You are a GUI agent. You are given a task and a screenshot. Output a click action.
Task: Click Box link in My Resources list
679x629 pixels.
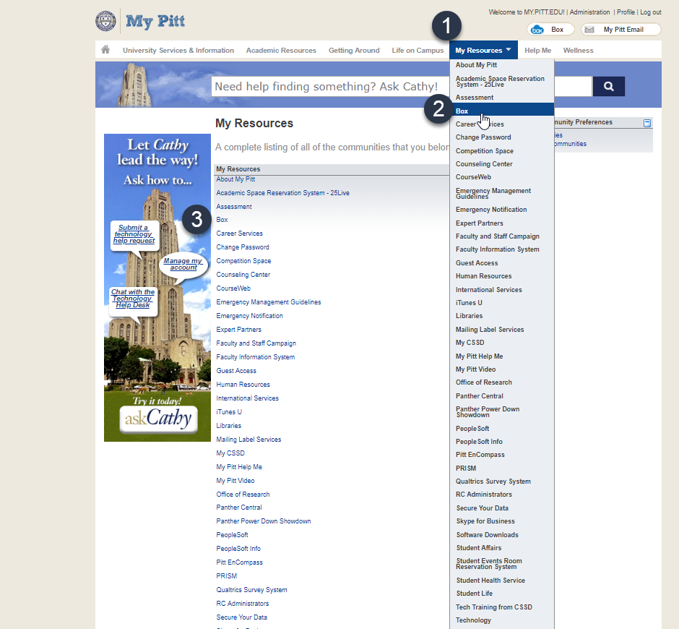[x=222, y=220]
